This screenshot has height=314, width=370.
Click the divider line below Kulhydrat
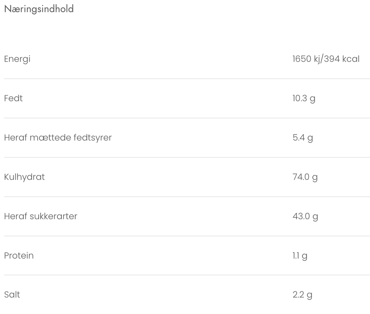185,197
